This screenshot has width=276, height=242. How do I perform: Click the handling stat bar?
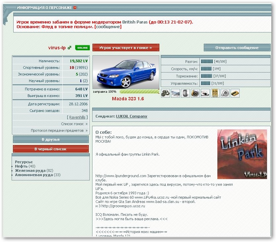pyautogui.click(x=205, y=83)
